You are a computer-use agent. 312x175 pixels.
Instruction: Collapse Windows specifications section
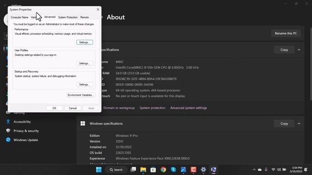click(x=299, y=123)
